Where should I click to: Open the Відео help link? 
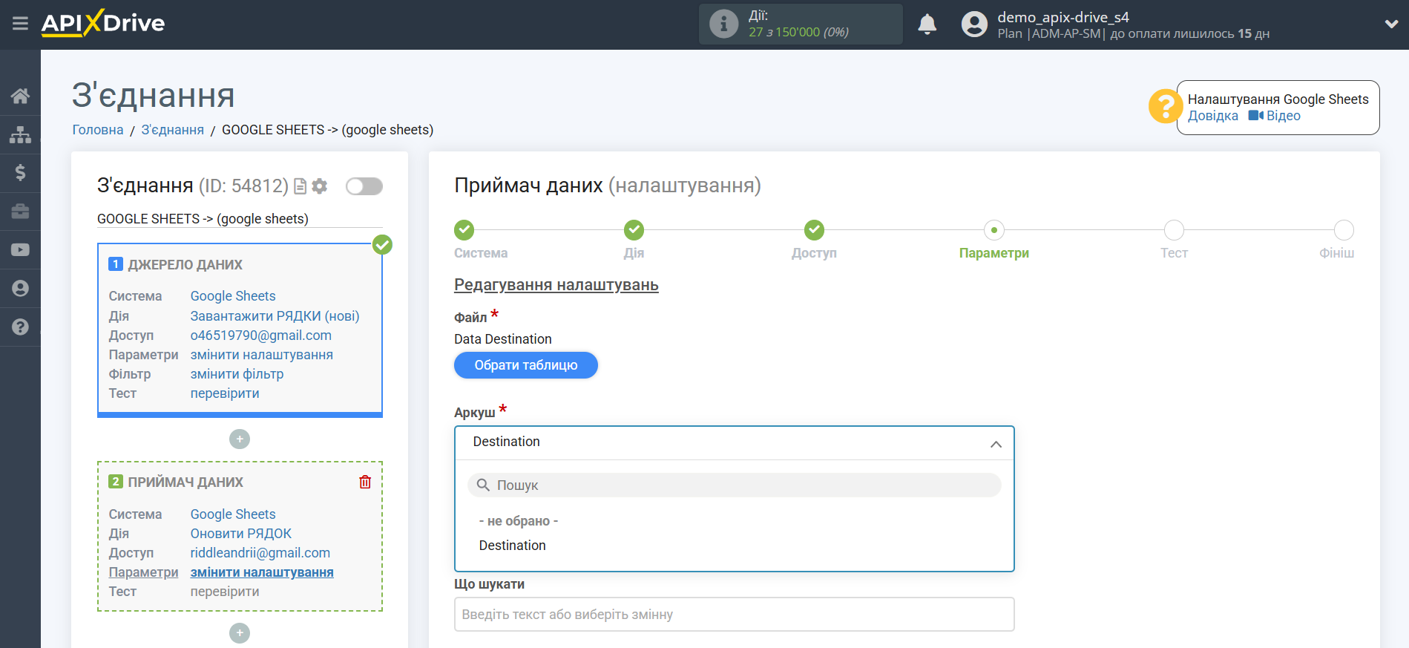click(1275, 116)
